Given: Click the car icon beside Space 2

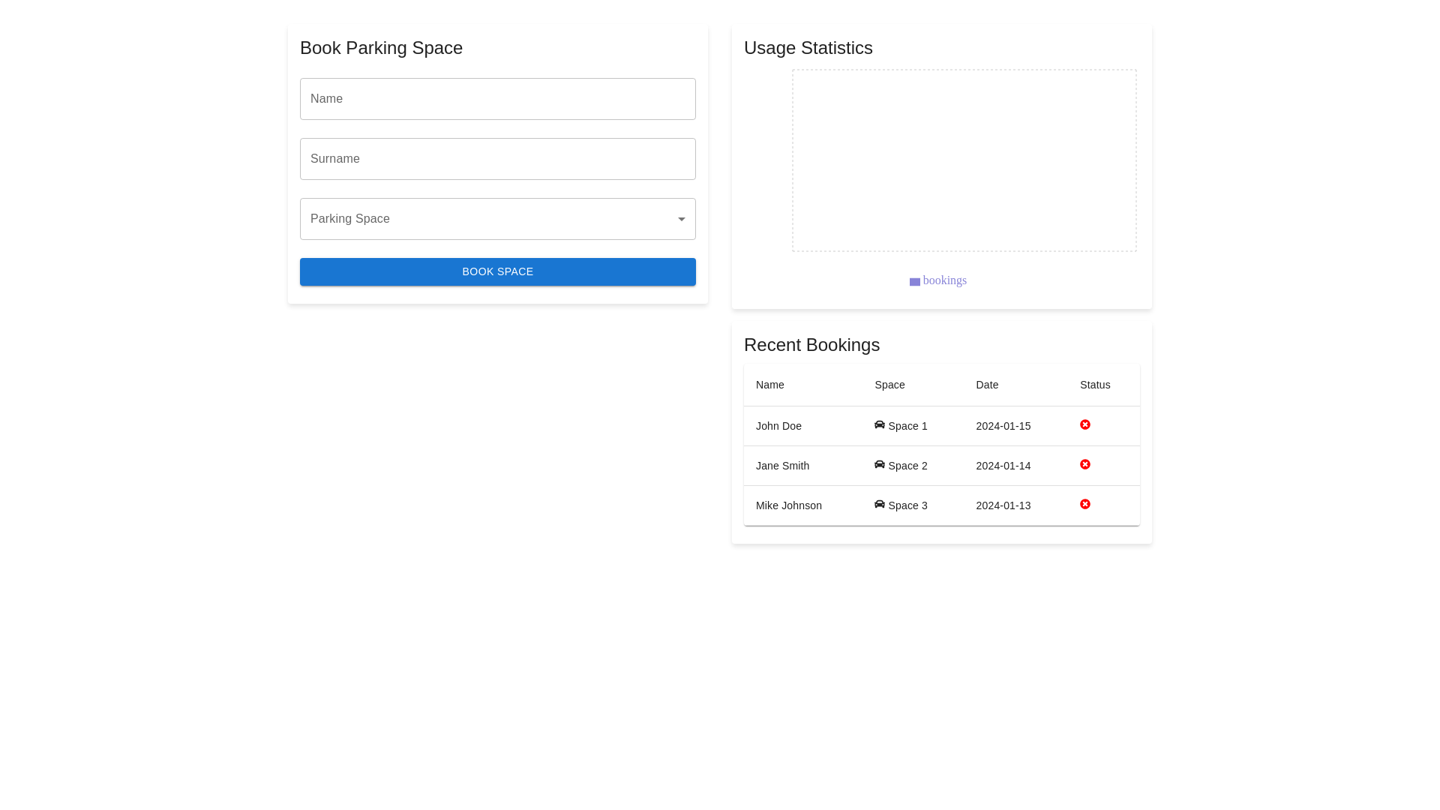Looking at the screenshot, I should pyautogui.click(x=879, y=465).
